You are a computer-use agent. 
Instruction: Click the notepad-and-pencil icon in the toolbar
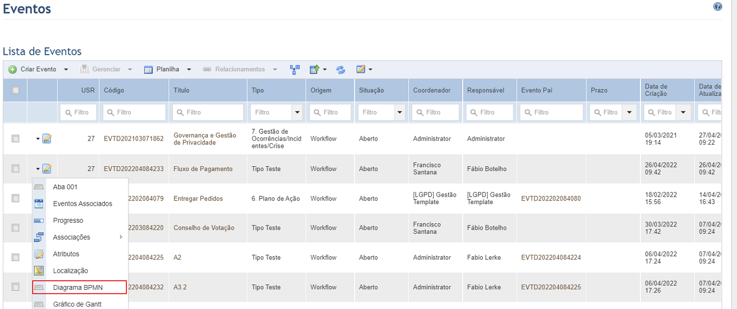click(361, 69)
